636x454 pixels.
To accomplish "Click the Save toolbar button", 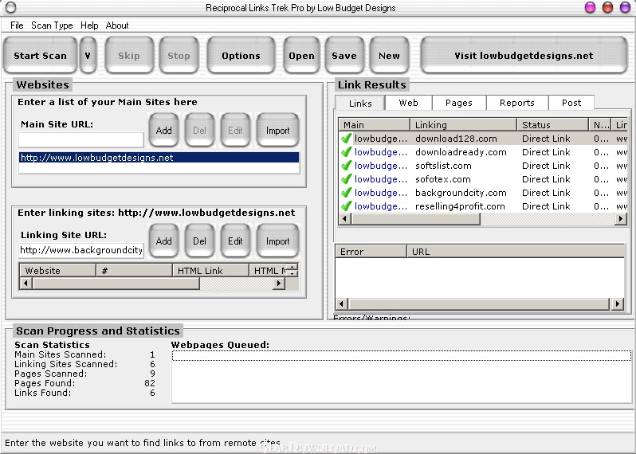I will point(344,56).
